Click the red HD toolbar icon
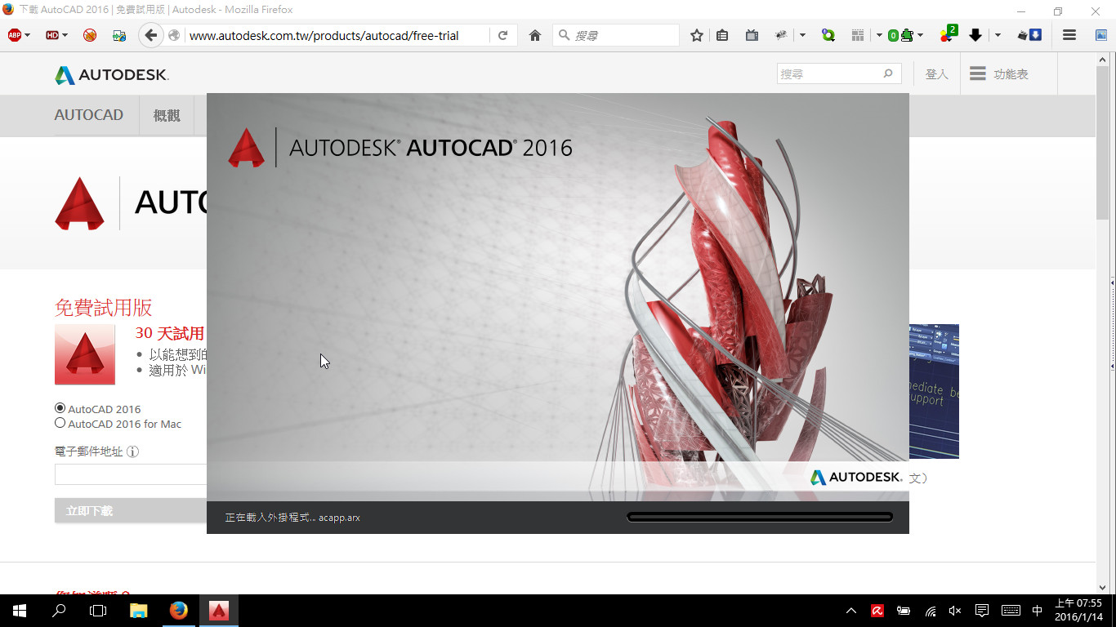Viewport: 1116px width, 627px height. point(52,35)
